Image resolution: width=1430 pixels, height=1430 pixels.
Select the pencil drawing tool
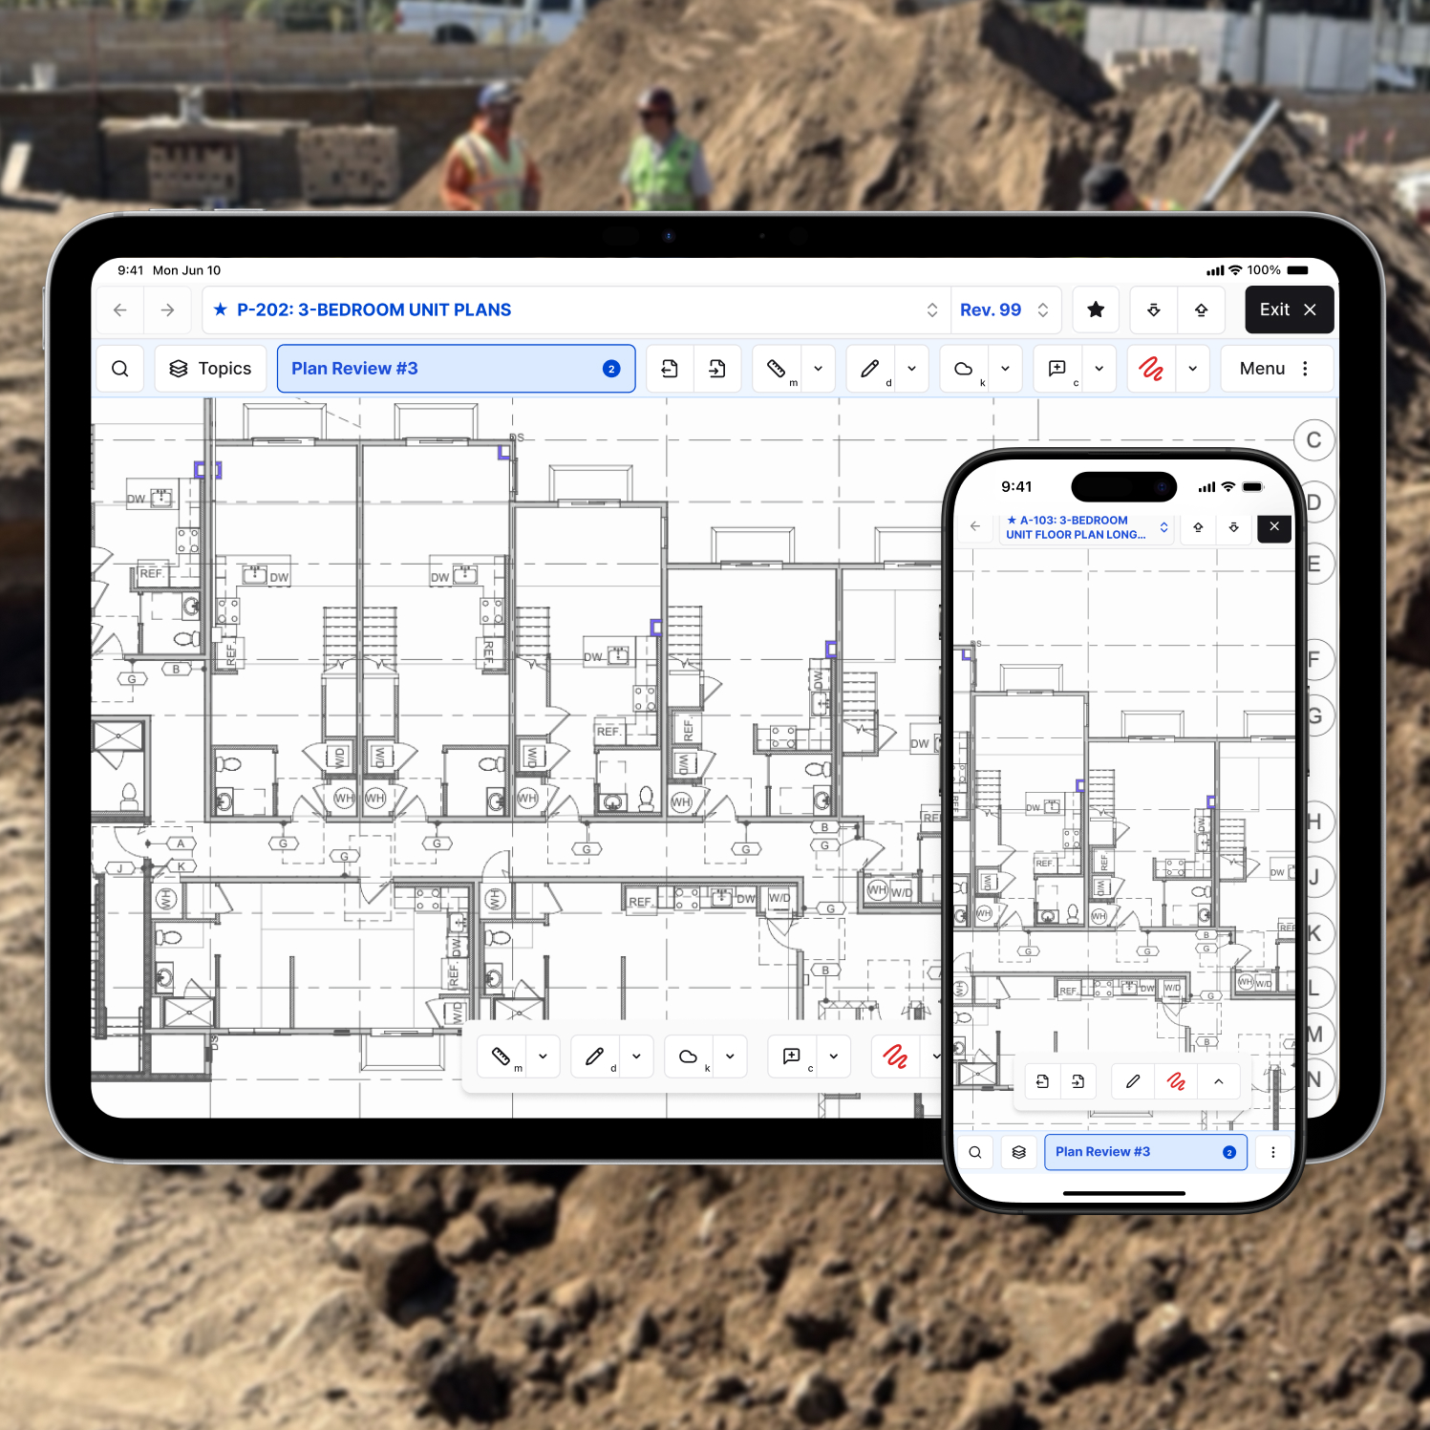[x=870, y=368]
